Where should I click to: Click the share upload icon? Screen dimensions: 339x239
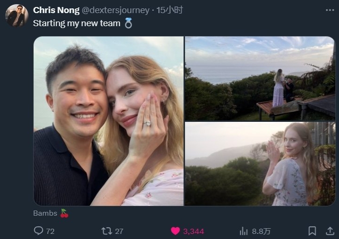330,231
